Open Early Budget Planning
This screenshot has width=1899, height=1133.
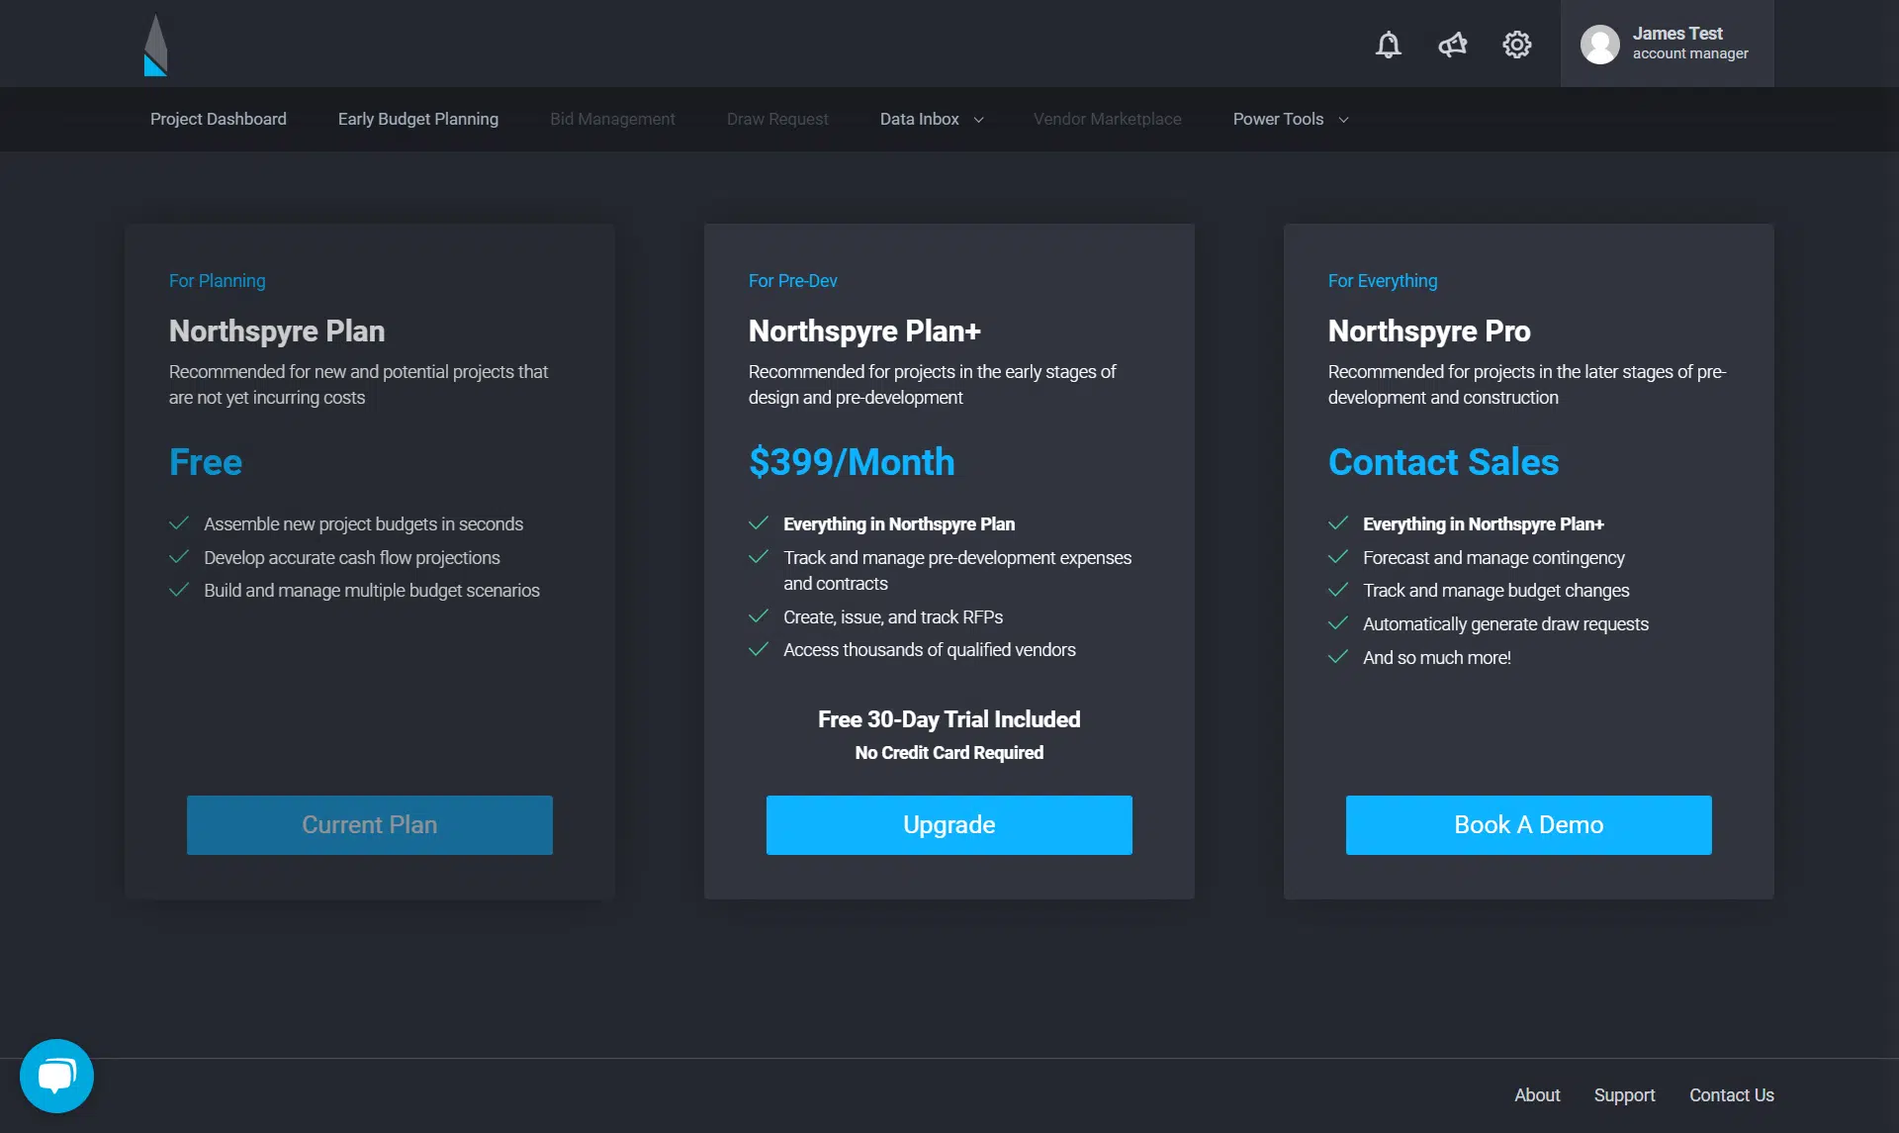coord(418,119)
